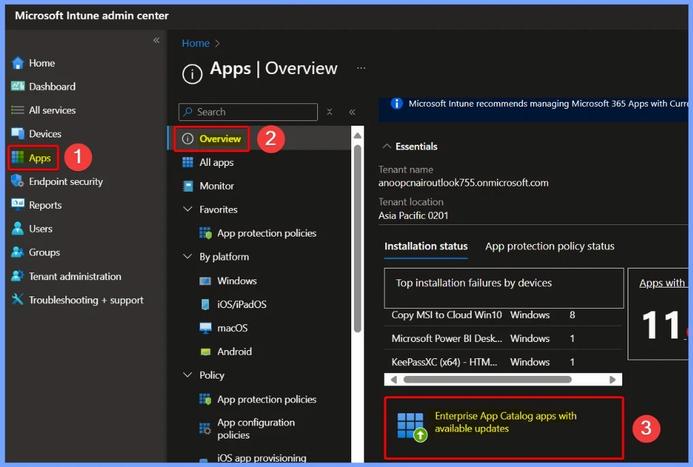
Task: Click the Tenant administration icon
Action: point(18,276)
